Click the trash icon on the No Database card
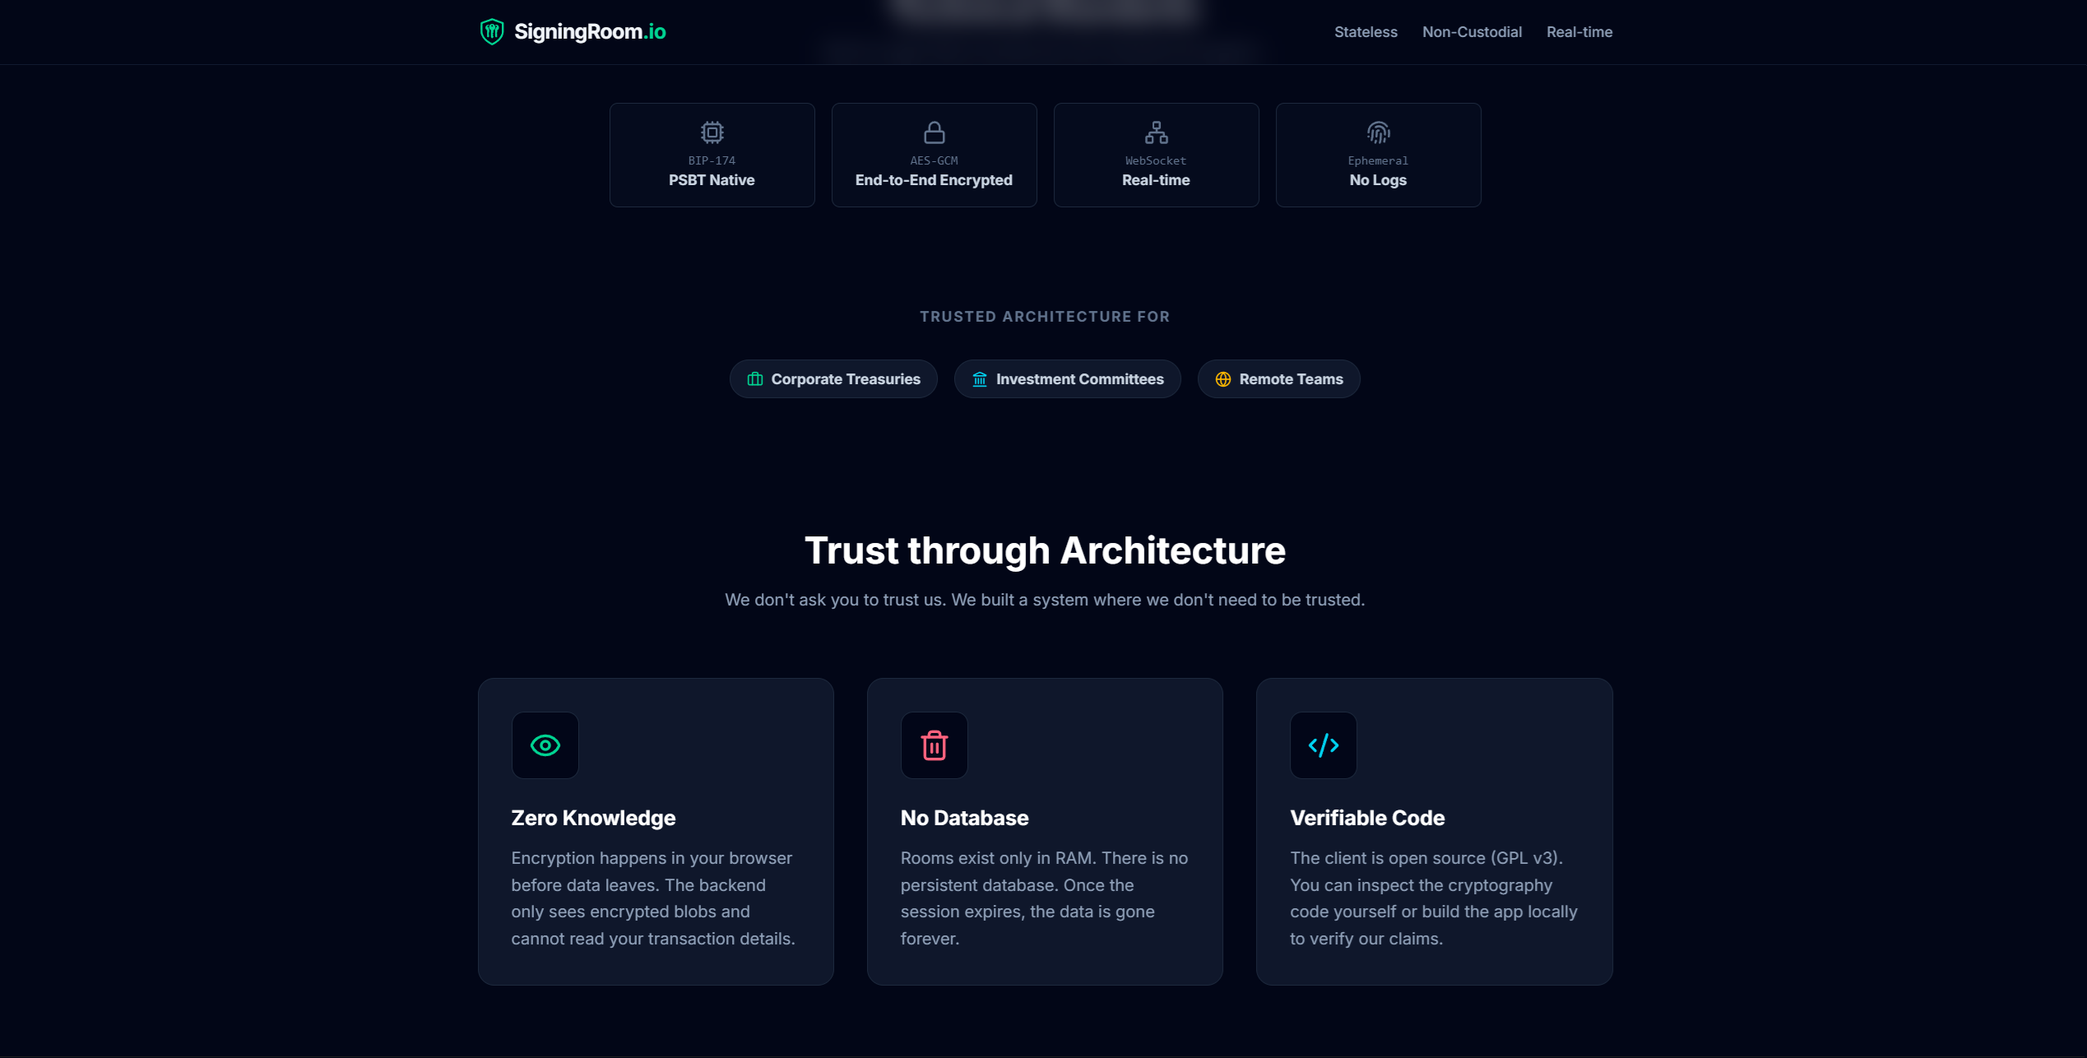Image resolution: width=2087 pixels, height=1058 pixels. click(934, 745)
